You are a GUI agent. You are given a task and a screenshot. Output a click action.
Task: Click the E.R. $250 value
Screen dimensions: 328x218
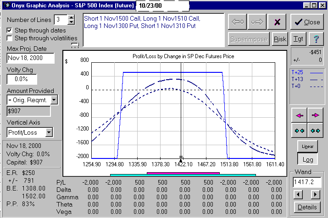[x=28, y=173]
